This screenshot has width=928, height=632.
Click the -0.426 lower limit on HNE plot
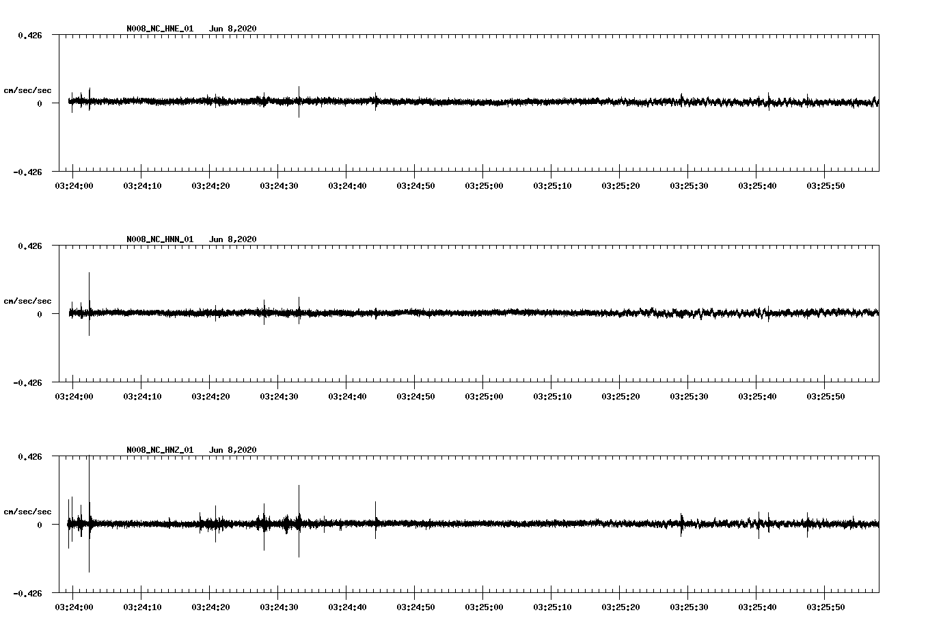27,172
